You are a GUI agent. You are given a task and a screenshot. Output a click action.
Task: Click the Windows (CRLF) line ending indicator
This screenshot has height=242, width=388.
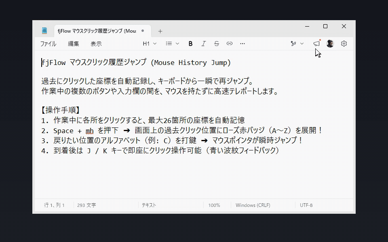coord(253,205)
